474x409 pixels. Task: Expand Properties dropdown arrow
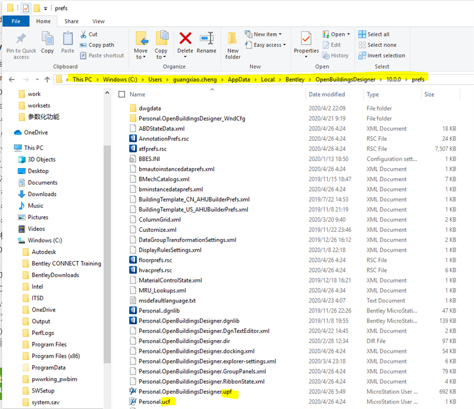pyautogui.click(x=306, y=57)
